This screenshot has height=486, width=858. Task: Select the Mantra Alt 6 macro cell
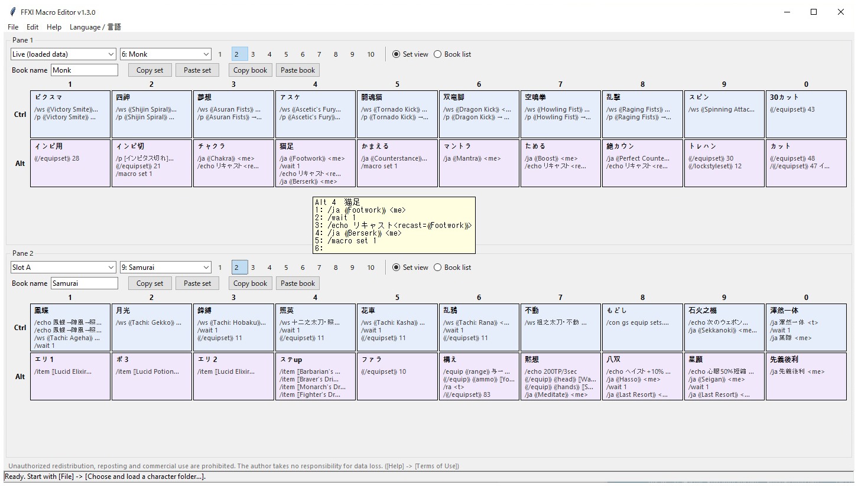(x=479, y=164)
